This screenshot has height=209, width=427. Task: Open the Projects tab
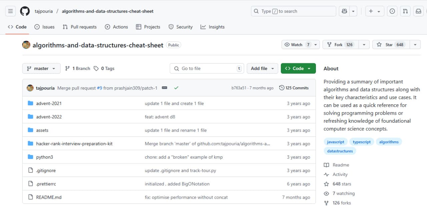coord(148,27)
